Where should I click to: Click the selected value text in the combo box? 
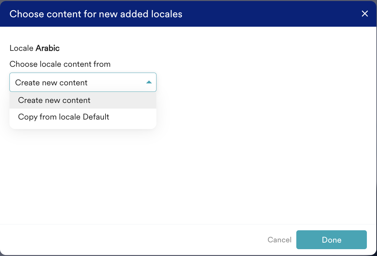(51, 83)
